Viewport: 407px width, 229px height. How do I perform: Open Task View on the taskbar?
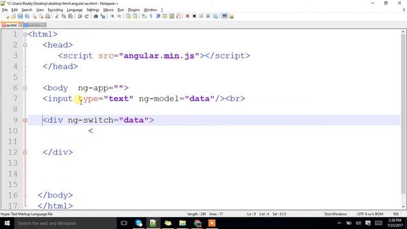pos(124,223)
